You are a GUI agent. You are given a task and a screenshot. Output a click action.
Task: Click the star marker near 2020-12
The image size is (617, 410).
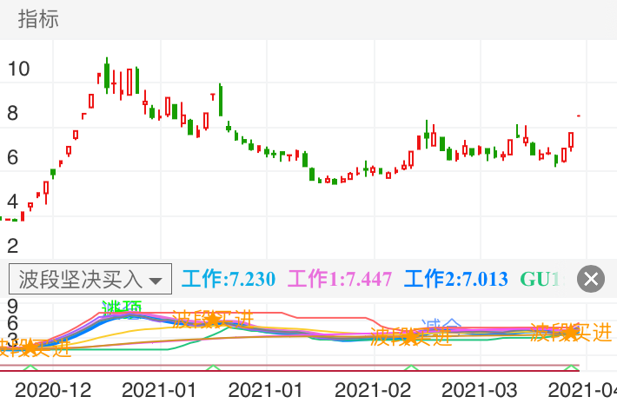point(30,348)
